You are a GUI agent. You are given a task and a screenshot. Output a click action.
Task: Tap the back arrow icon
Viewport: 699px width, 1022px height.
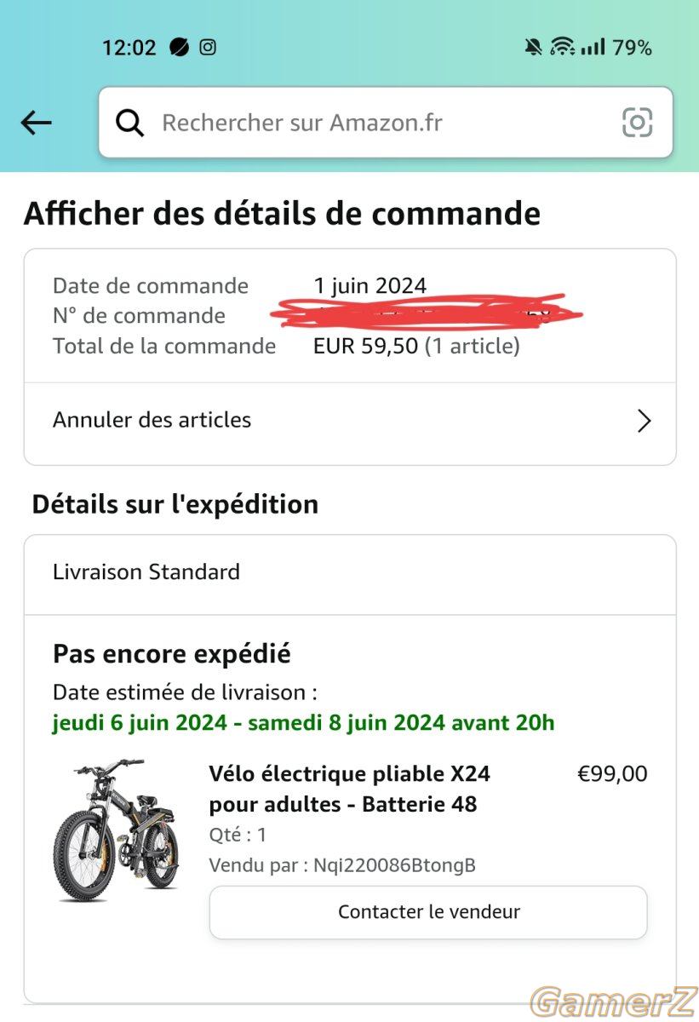[x=37, y=123]
